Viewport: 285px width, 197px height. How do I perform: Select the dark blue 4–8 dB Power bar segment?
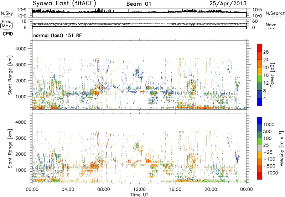[260, 94]
